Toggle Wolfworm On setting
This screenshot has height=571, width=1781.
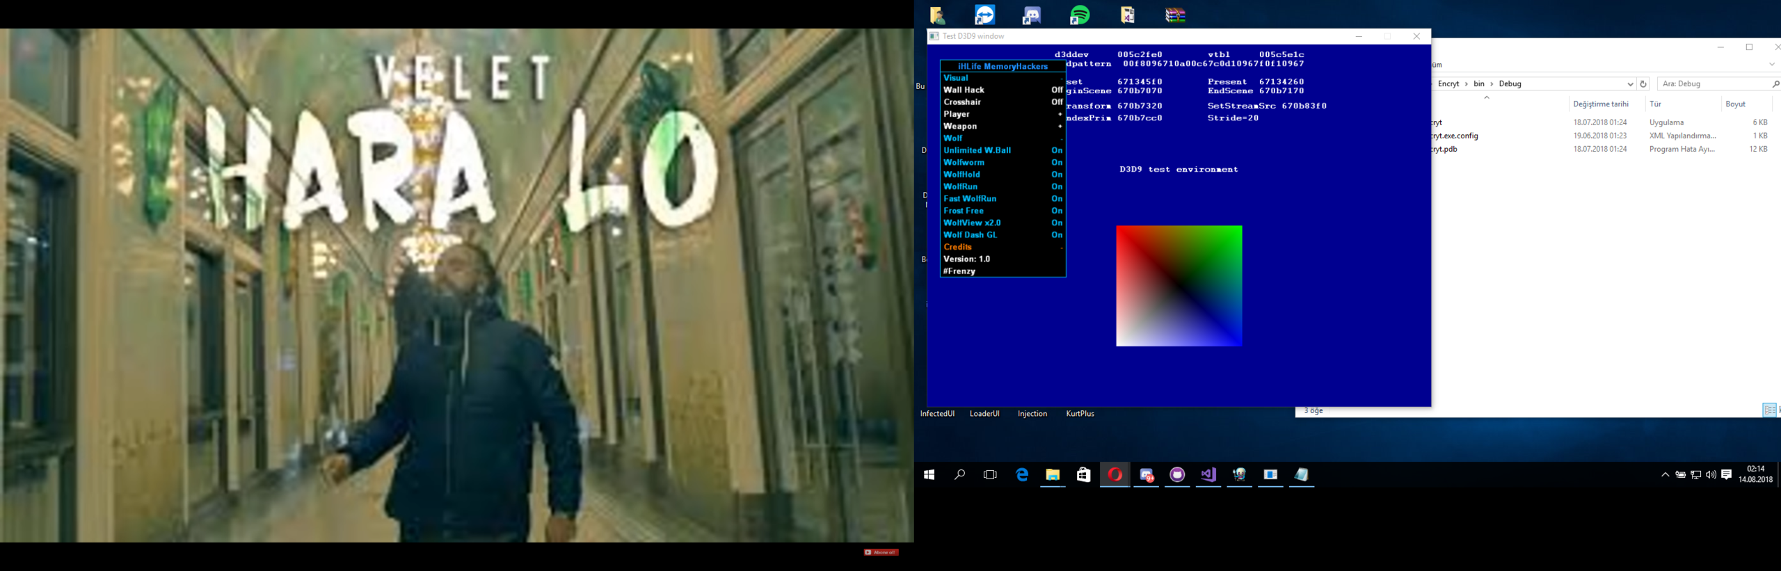pos(1003,162)
